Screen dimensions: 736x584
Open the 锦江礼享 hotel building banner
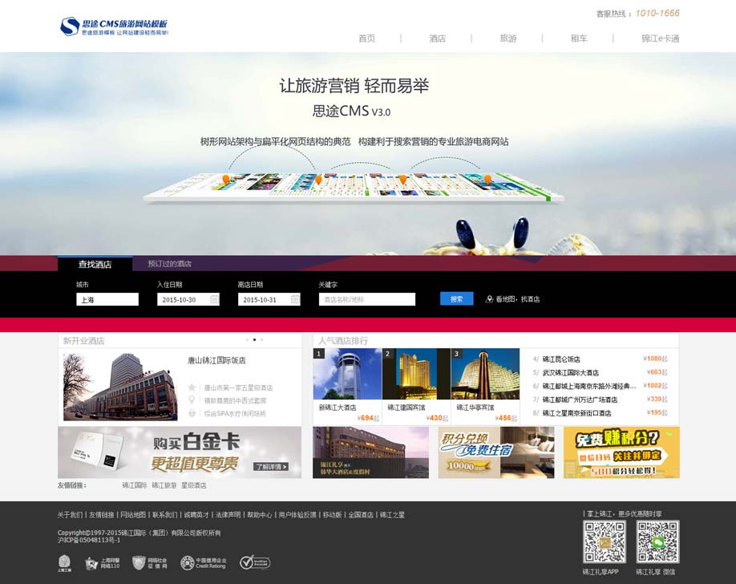coord(371,452)
